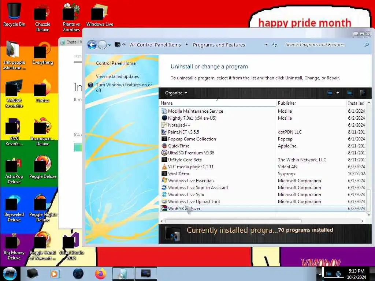Open Turn Windows features on or off
Viewport: 375px width, 281px height.
pos(124,87)
